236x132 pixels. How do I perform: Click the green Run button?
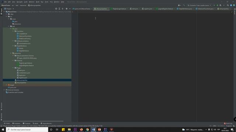tap(214, 5)
